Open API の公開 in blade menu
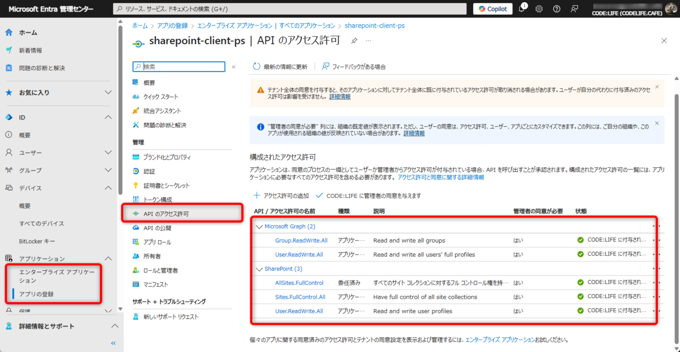Viewport: 680px width, 352px height. click(158, 228)
